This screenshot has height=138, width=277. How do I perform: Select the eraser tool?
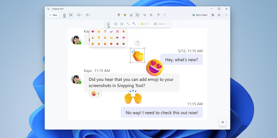click(131, 15)
